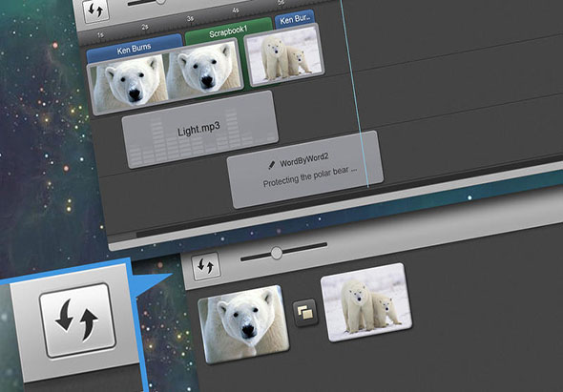The height and width of the screenshot is (392, 563).
Task: Click the 2s mark on the timeline ruler
Action: pos(145,27)
